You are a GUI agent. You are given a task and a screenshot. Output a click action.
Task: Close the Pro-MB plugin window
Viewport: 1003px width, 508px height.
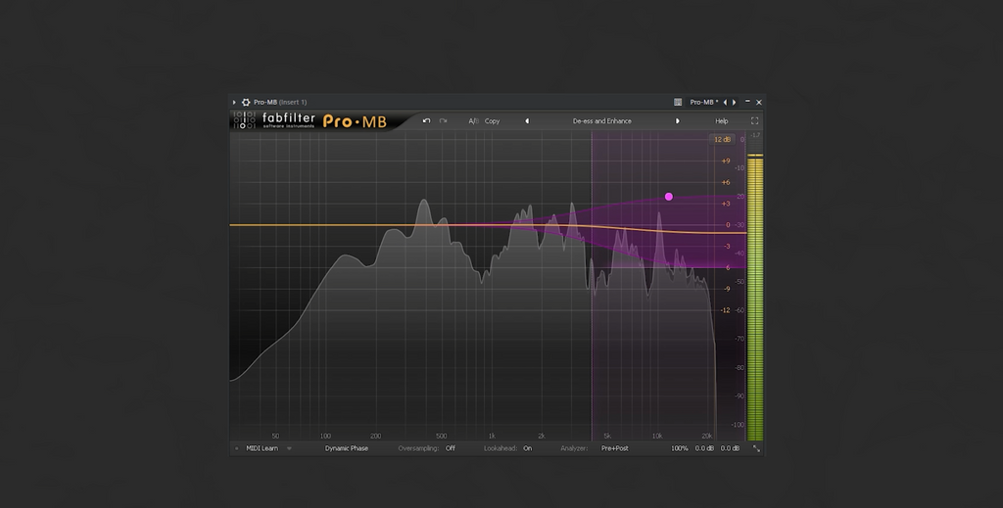point(759,102)
